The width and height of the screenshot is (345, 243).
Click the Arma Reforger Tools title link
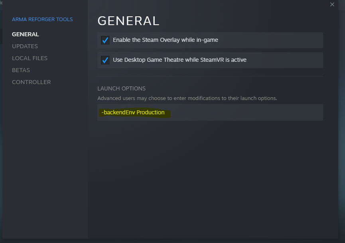tap(42, 20)
